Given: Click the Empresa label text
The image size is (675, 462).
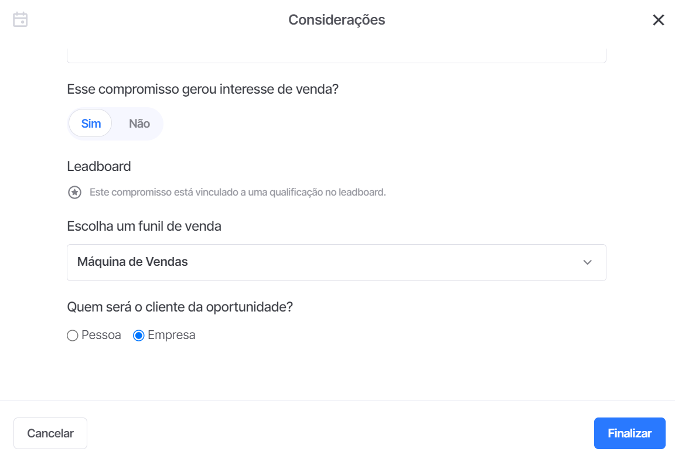Looking at the screenshot, I should pos(171,335).
